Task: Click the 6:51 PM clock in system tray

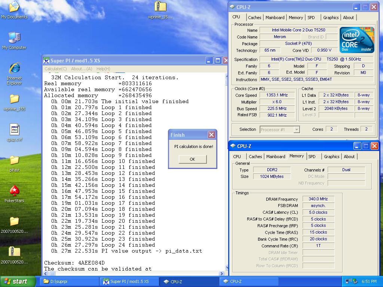Action: 369,281
